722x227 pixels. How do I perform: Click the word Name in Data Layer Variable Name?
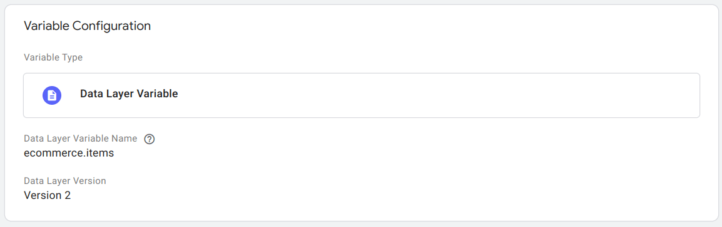pos(126,138)
